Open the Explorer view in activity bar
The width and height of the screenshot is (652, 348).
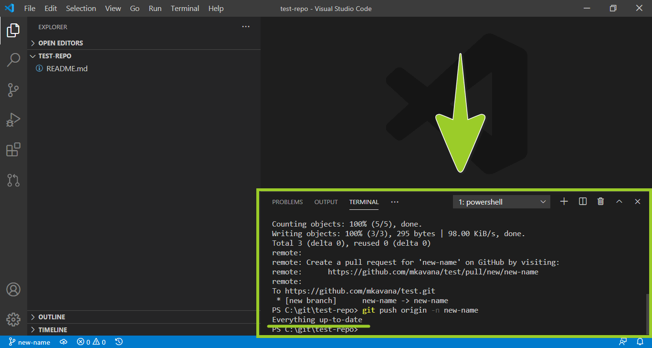click(x=13, y=31)
